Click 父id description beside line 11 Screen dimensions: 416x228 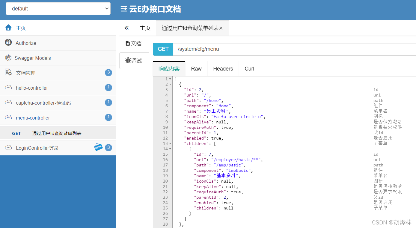pos(378,133)
